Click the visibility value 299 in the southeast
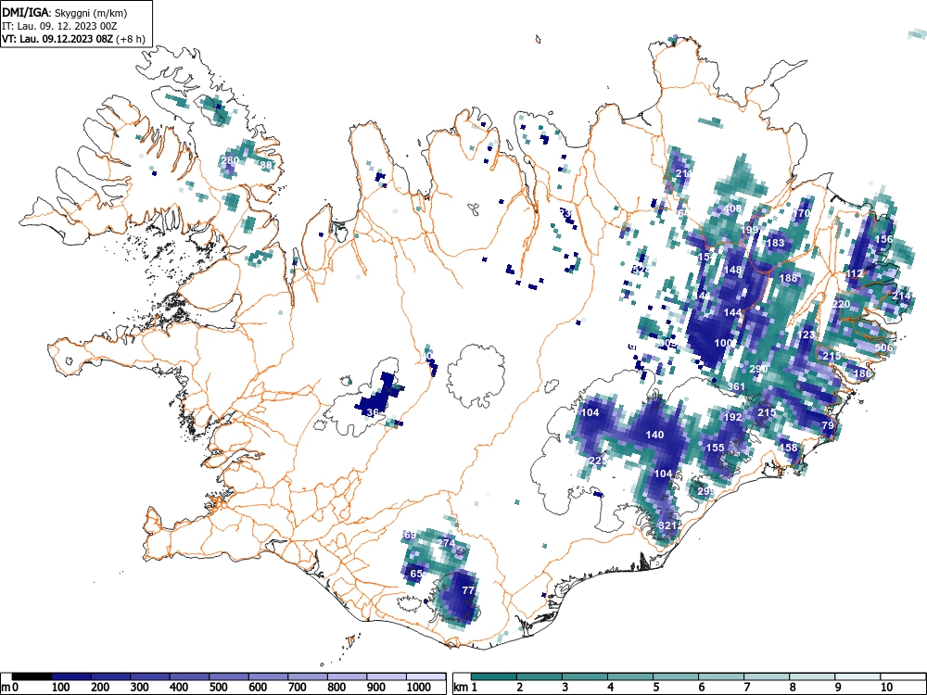The height and width of the screenshot is (695, 927). tap(705, 491)
